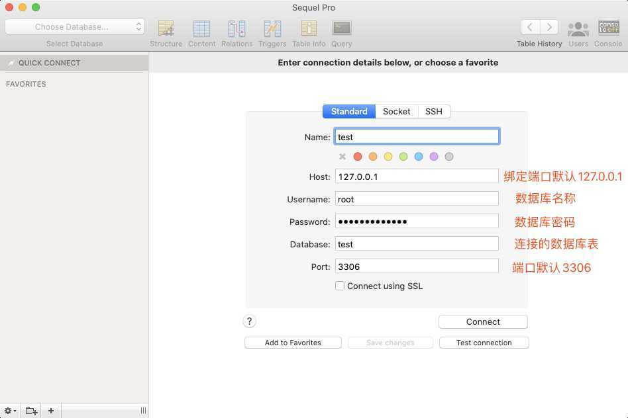628x418 pixels.
Task: Click the Save changes button
Action: pos(390,343)
